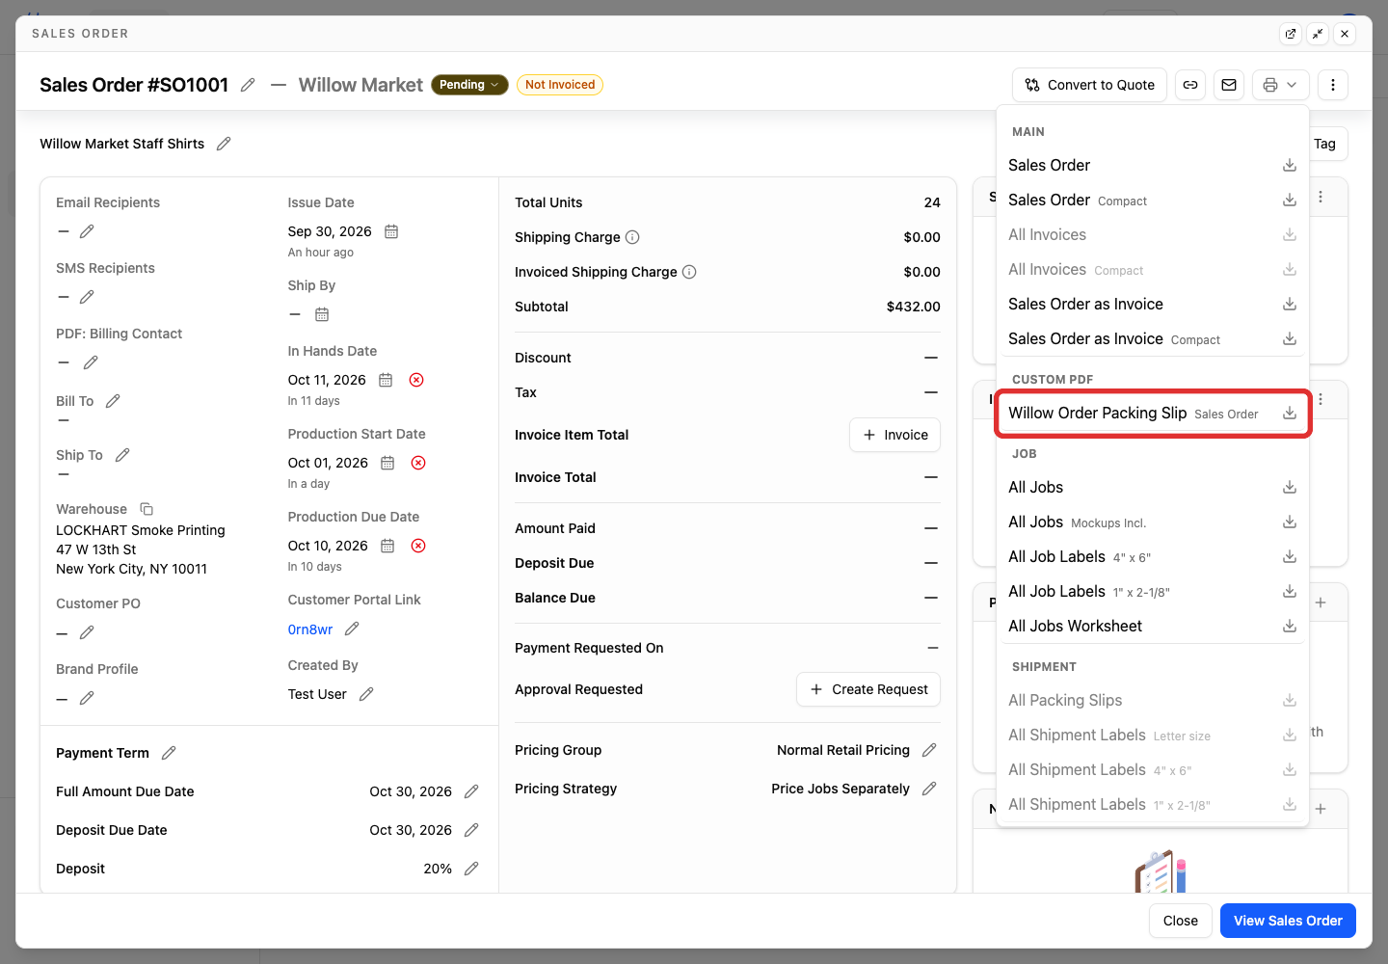The image size is (1388, 964).
Task: Open the three-dot more options menu
Action: point(1333,85)
